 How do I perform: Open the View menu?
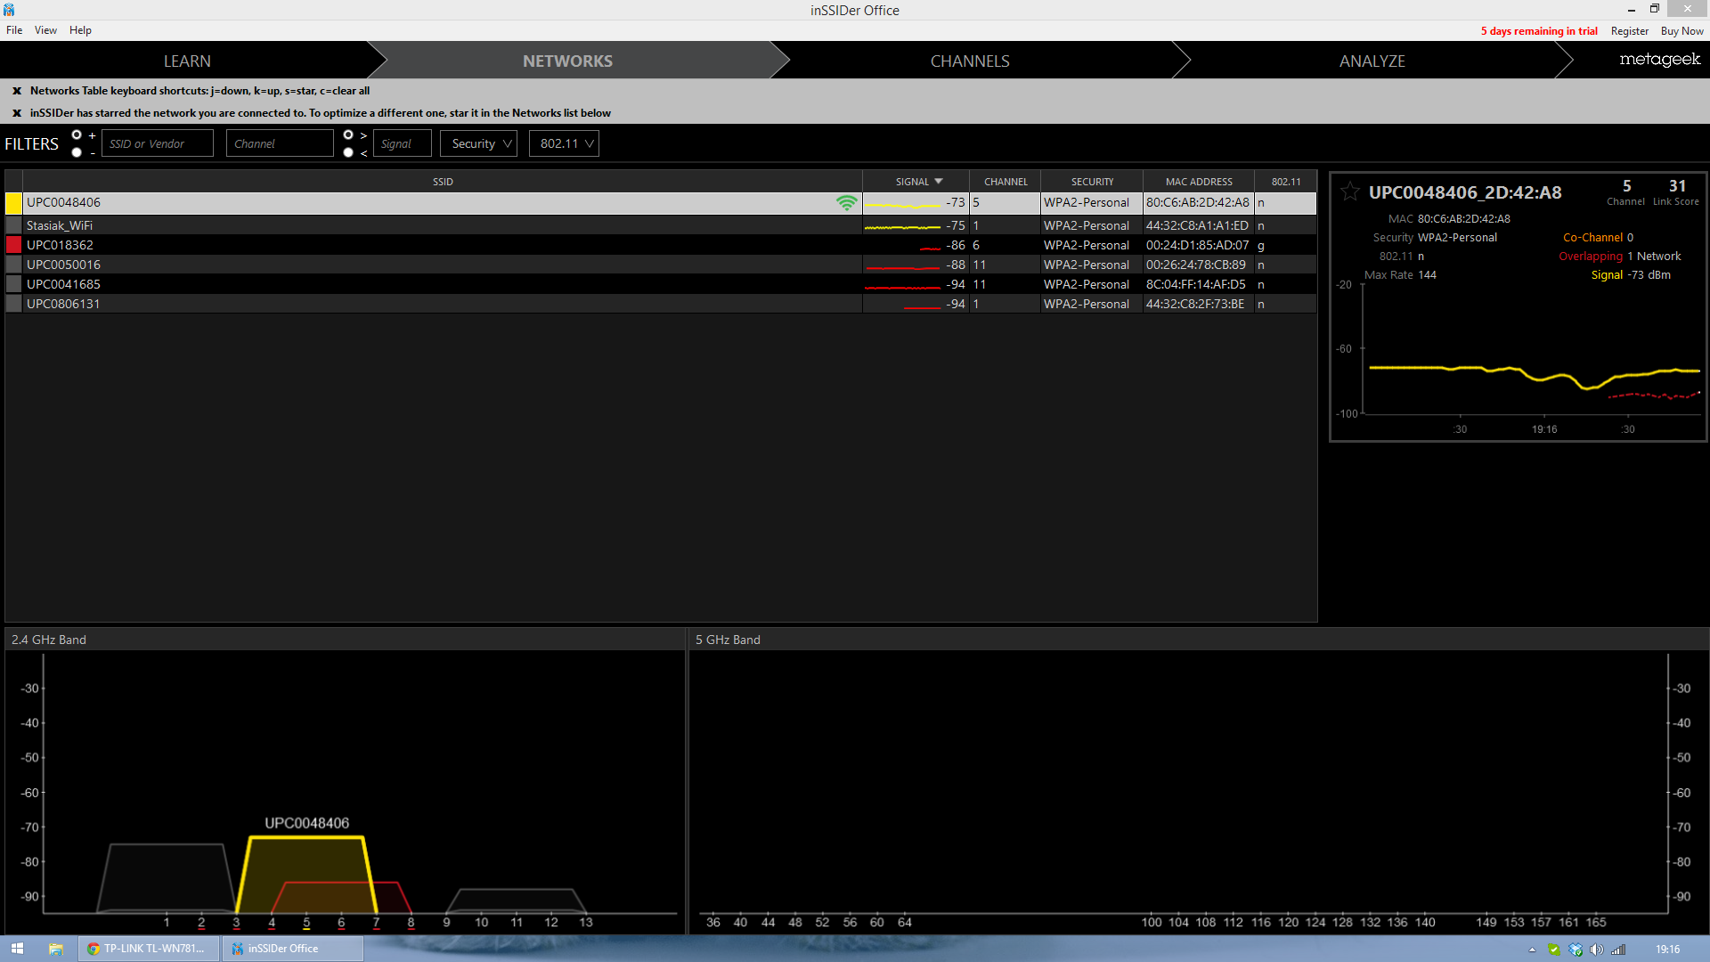[45, 30]
